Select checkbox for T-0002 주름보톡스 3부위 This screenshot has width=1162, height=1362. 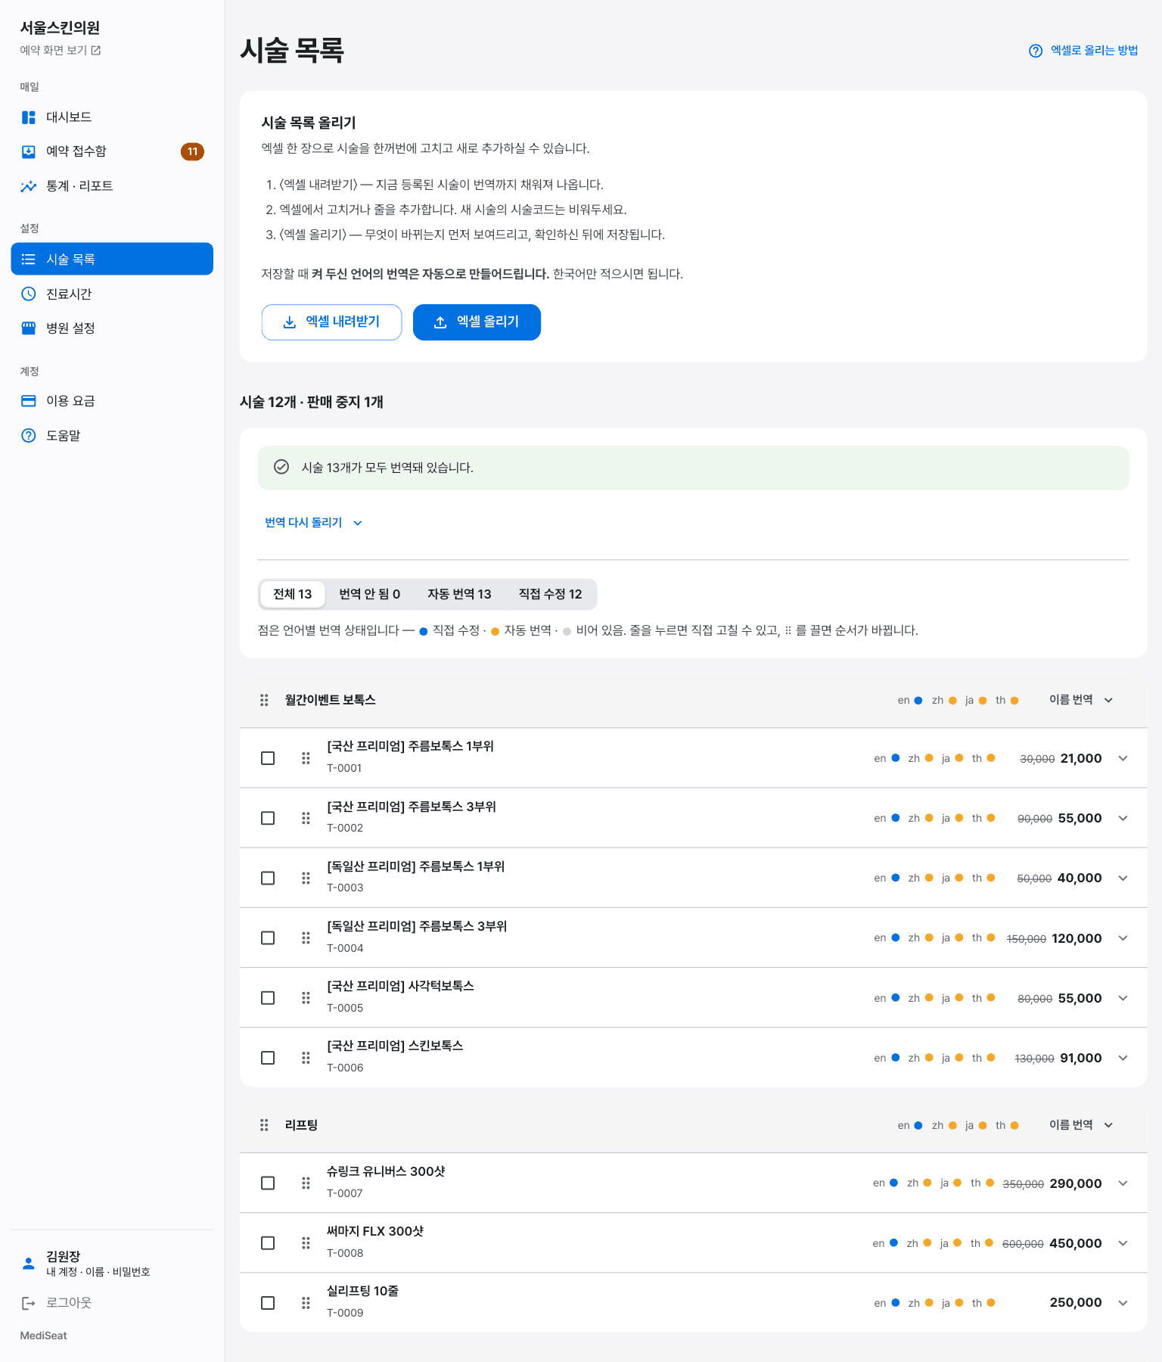[268, 818]
